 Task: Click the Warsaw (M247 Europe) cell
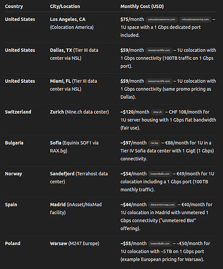75,244
